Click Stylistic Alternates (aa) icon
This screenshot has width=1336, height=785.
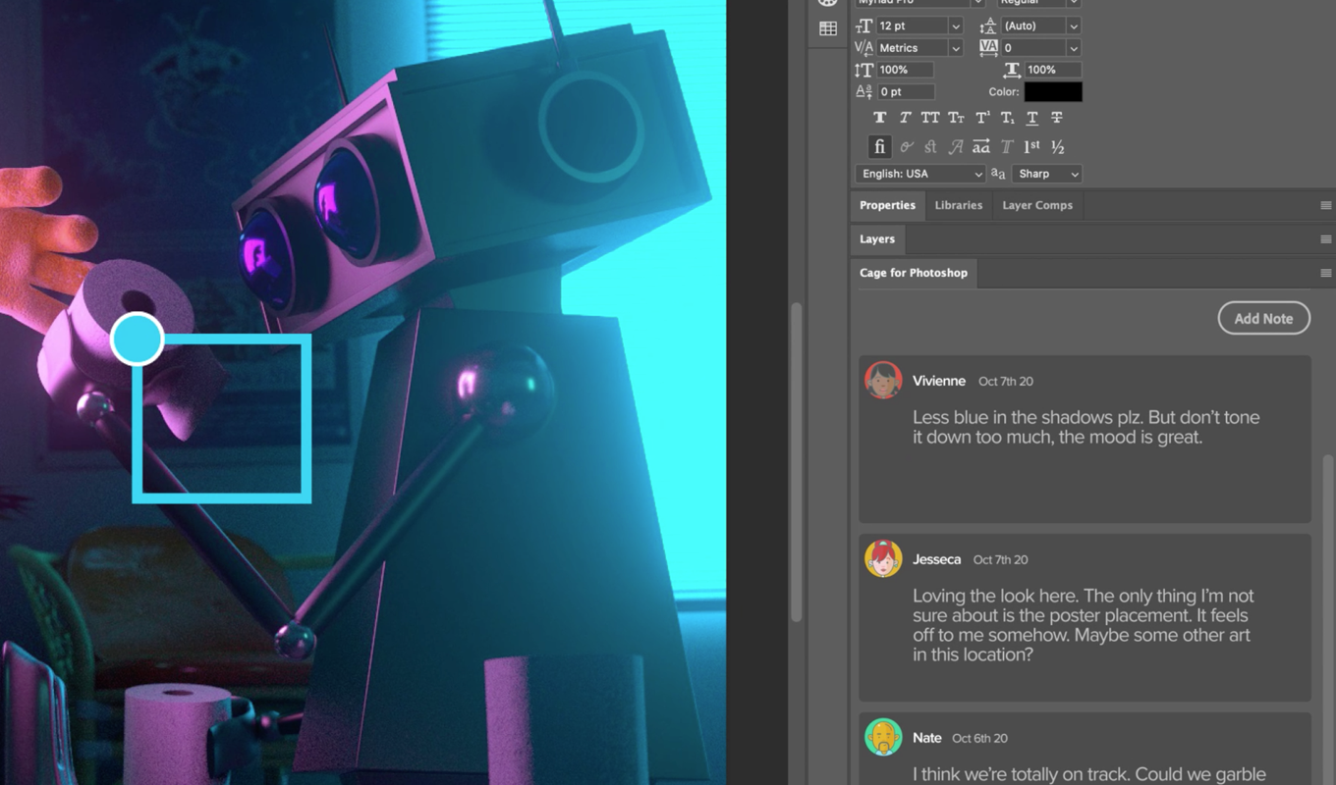[x=981, y=147]
